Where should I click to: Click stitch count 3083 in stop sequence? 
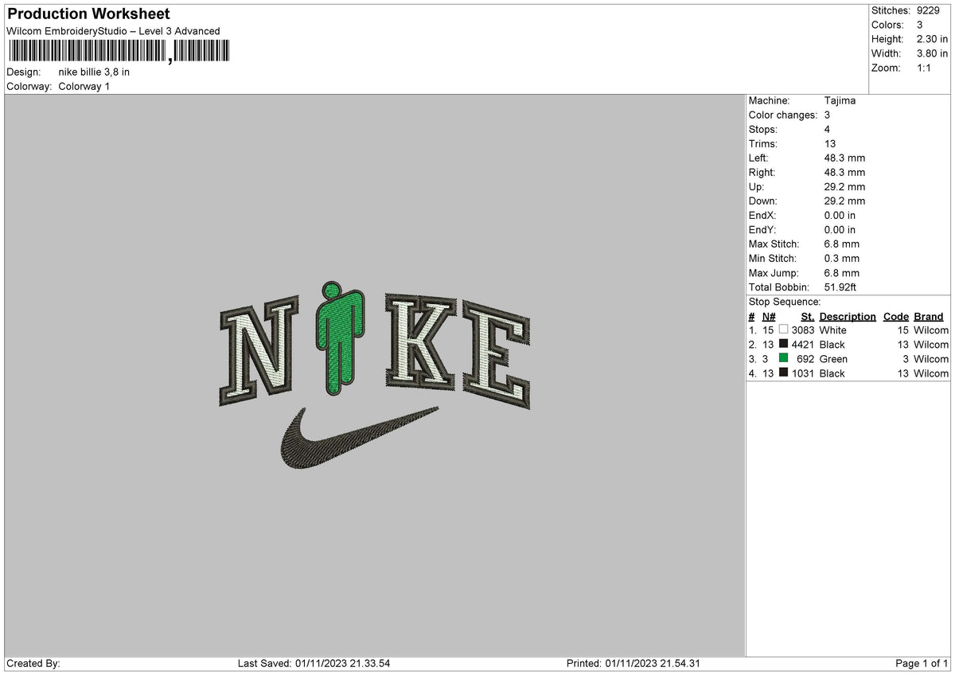coord(803,330)
